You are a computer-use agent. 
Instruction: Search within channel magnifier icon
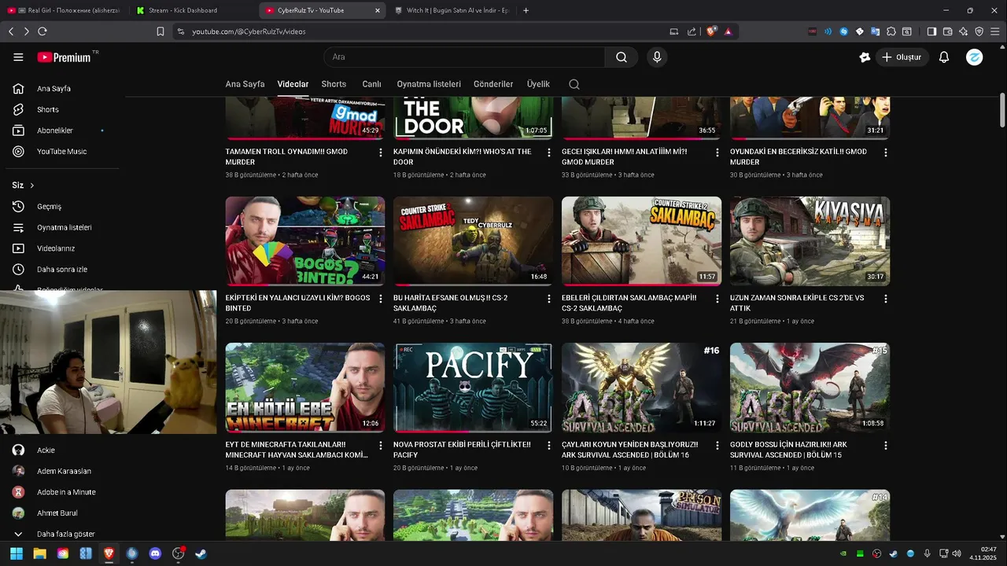574,84
